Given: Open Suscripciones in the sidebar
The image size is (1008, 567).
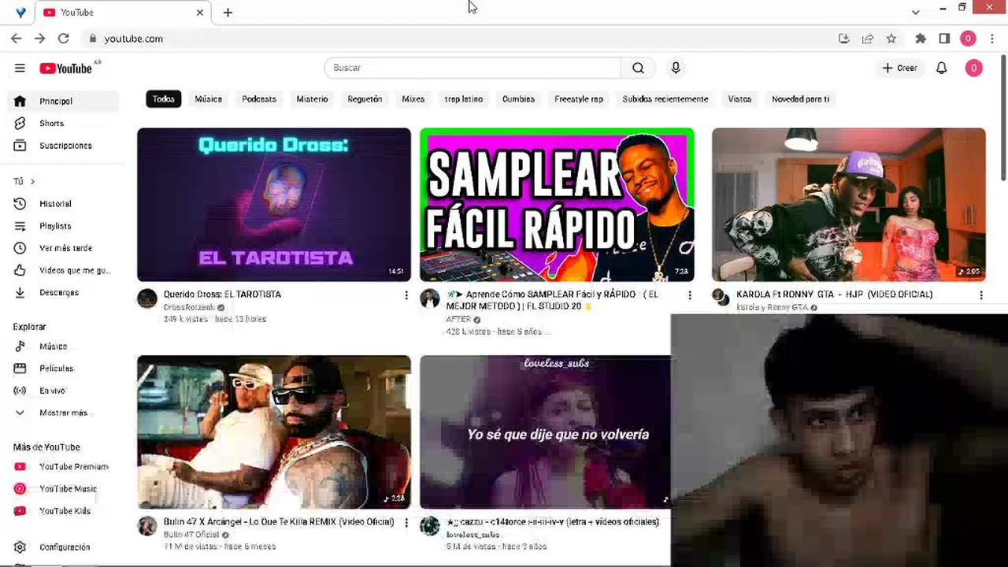Looking at the screenshot, I should click(x=63, y=146).
